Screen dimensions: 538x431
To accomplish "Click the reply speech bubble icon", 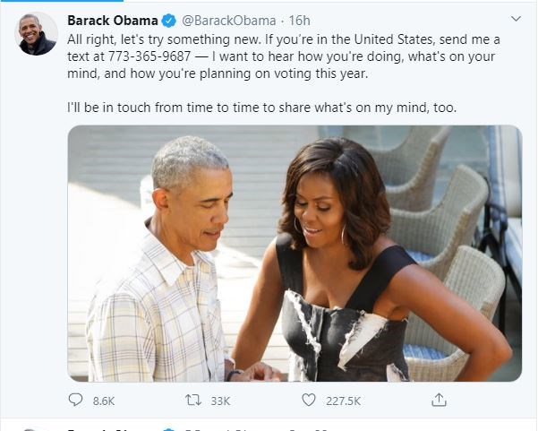I will coord(75,400).
